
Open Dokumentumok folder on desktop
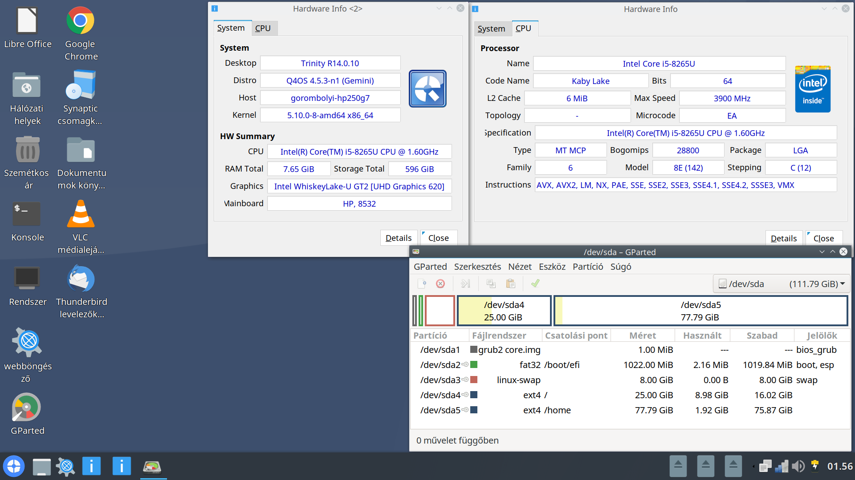pyautogui.click(x=81, y=163)
